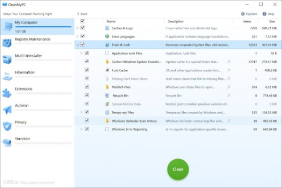Click the Prefetch Files folder icon
The width and height of the screenshot is (282, 188).
click(107, 87)
